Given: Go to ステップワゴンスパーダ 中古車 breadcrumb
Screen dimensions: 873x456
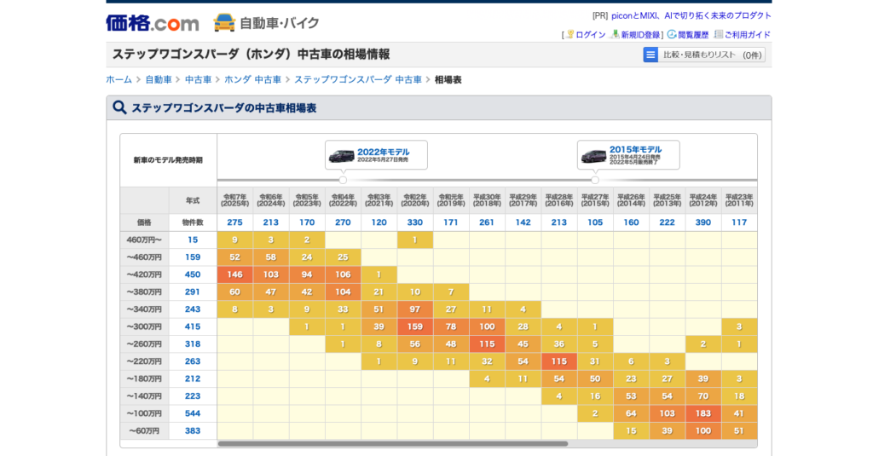Looking at the screenshot, I should (358, 79).
